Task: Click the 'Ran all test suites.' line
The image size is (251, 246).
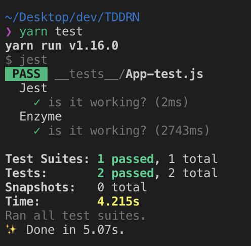Action: (x=75, y=216)
